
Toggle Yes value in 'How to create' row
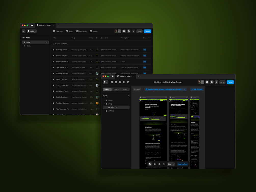pos(144,56)
